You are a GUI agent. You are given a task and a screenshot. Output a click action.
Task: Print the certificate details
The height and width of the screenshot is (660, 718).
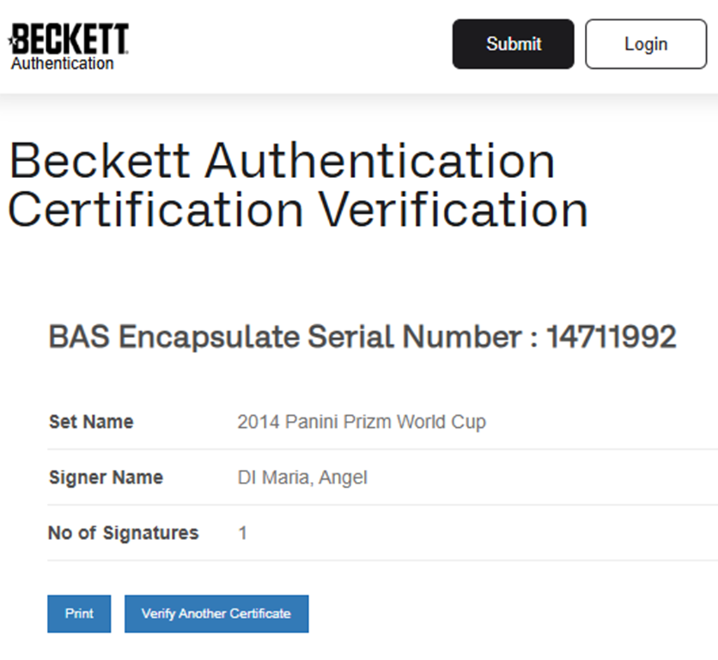[79, 614]
